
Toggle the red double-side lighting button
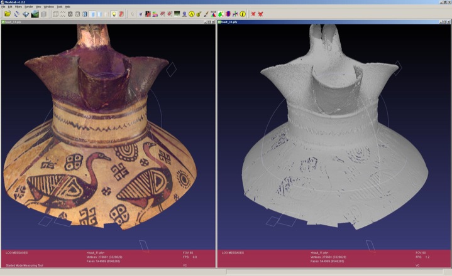[x=121, y=14]
